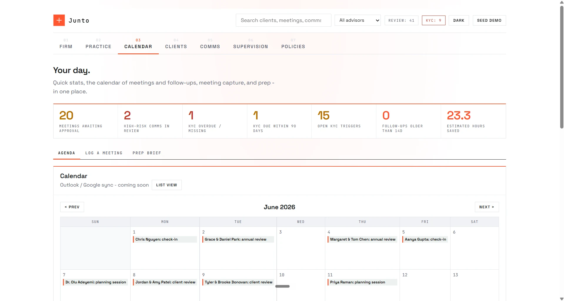Select the CALENDAR tab
The height and width of the screenshot is (301, 564).
click(x=138, y=44)
